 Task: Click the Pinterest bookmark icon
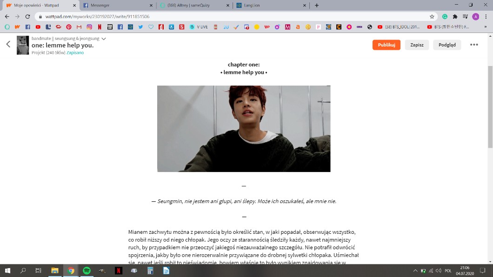69,27
